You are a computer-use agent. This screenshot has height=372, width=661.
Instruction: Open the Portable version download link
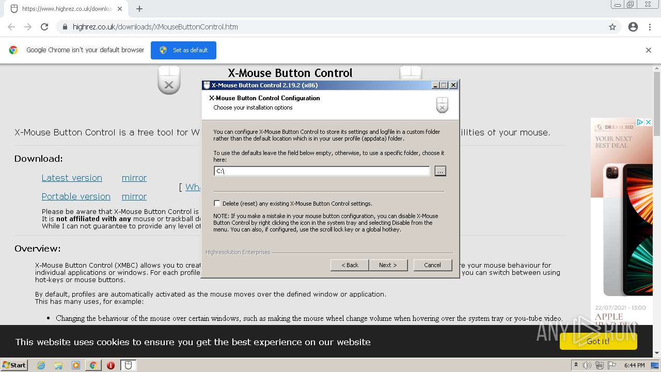[76, 196]
